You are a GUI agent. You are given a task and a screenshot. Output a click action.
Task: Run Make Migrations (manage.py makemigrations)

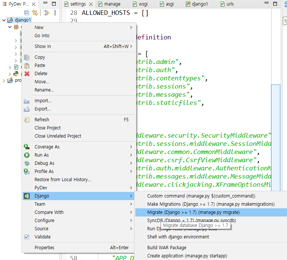(x=211, y=204)
